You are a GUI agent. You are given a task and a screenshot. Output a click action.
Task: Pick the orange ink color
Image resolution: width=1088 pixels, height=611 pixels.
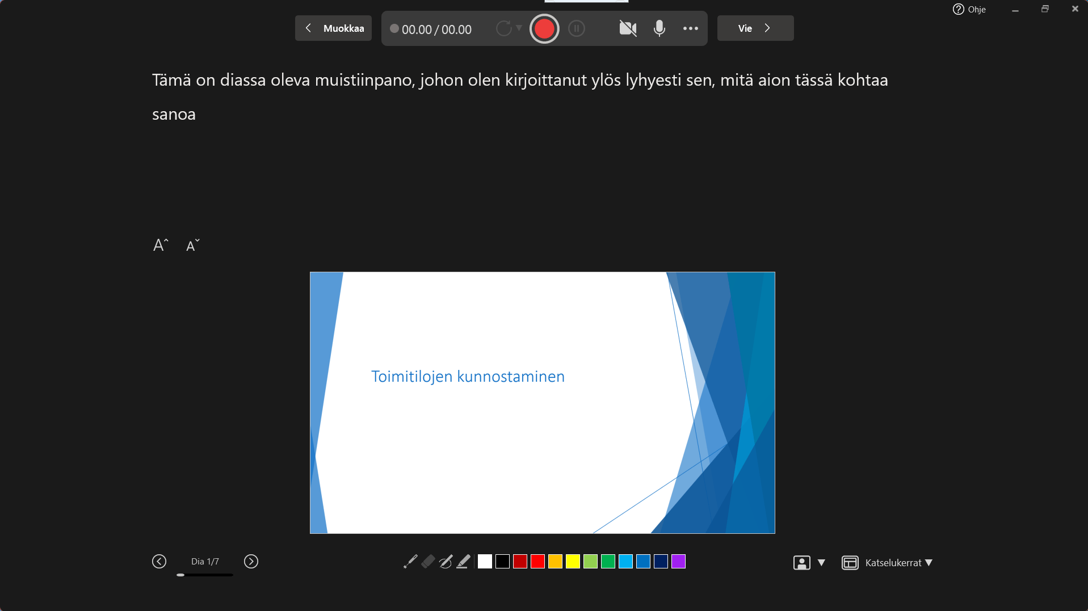tap(556, 562)
